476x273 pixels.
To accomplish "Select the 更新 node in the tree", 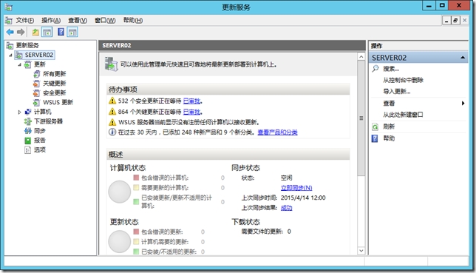I will pyautogui.click(x=40, y=64).
